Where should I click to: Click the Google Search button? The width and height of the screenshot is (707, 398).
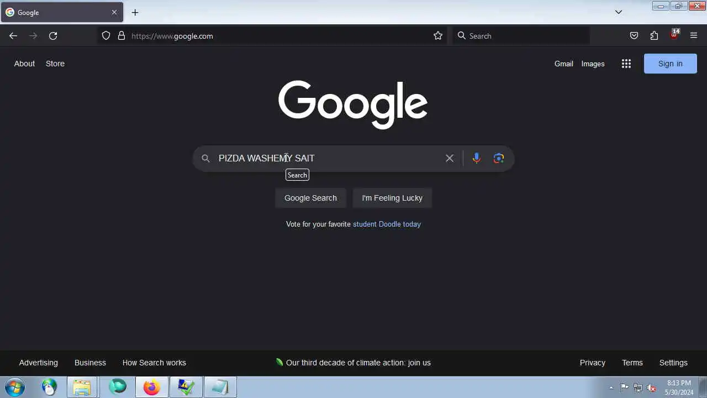[x=310, y=198]
